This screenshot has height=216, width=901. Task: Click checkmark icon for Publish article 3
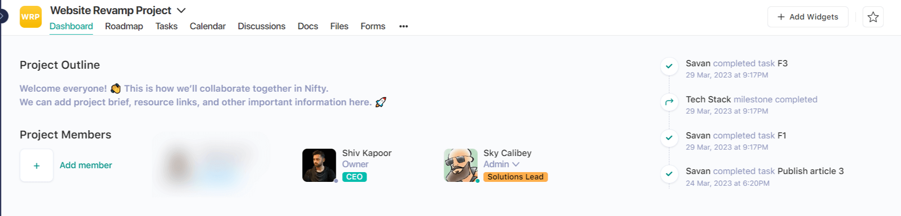coord(669,174)
